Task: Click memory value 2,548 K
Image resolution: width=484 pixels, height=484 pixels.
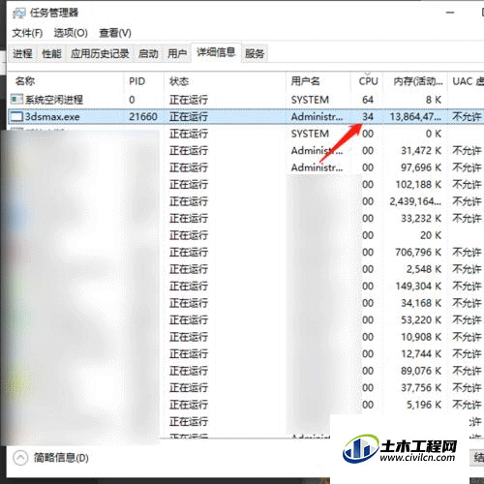Action: pos(424,269)
